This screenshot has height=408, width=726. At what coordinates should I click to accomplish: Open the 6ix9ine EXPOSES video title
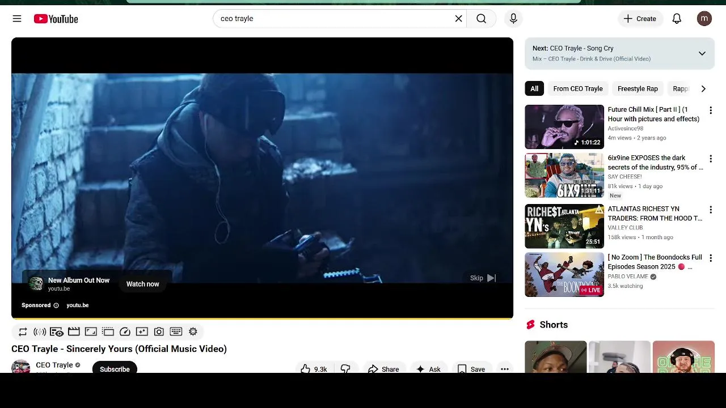click(x=656, y=163)
